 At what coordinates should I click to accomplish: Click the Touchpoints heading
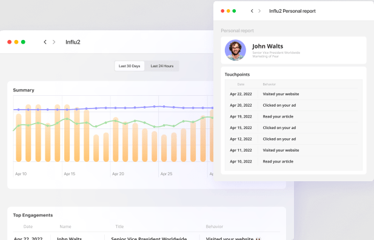pos(237,75)
